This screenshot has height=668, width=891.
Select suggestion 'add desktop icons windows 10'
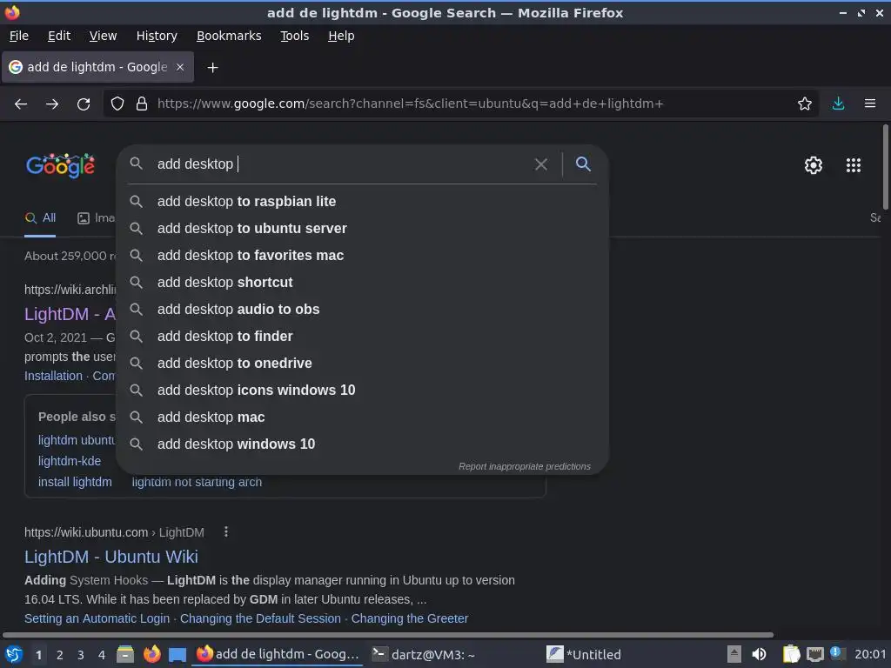click(x=363, y=391)
